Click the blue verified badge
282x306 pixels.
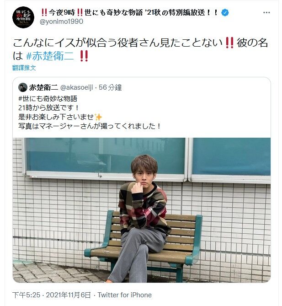pos(225,13)
